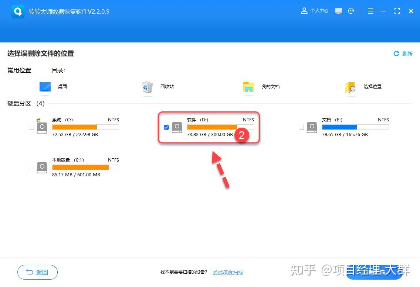The height and width of the screenshot is (287, 420).
Task: Start scanning with the 开始扫描 button
Action: pyautogui.click(x=375, y=272)
